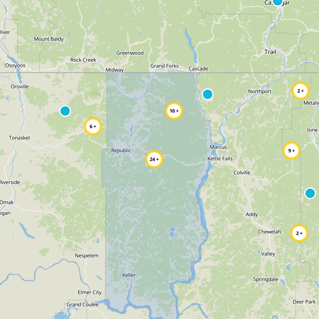Expand the 24+ cluster to reveal points
This screenshot has width=319, height=319.
154,159
